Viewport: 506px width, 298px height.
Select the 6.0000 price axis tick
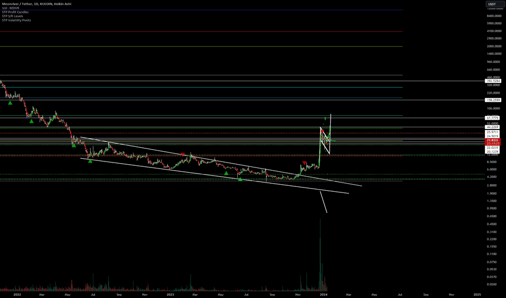(x=492, y=170)
